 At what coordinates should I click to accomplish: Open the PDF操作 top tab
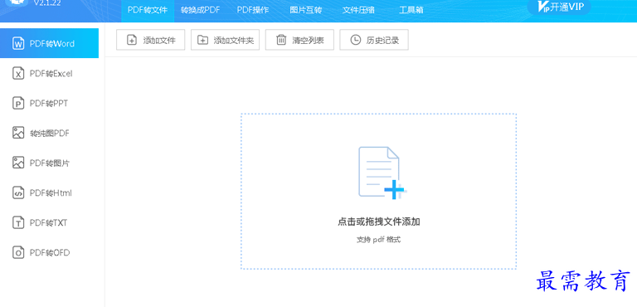click(253, 10)
